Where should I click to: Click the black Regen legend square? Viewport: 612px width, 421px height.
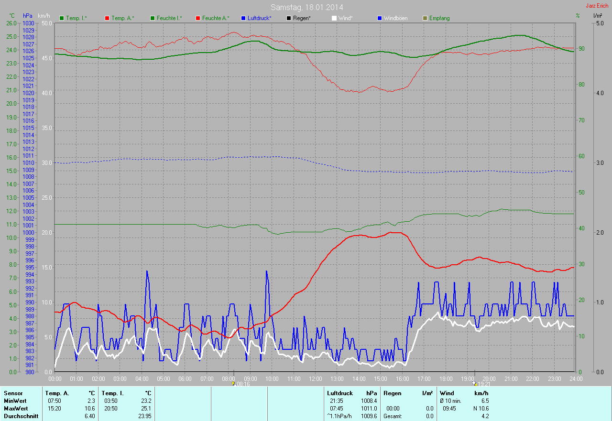click(x=289, y=18)
